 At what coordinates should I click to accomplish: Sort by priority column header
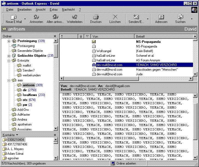62,36
